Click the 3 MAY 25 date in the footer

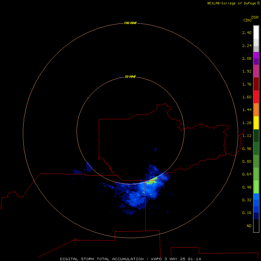(x=175, y=259)
